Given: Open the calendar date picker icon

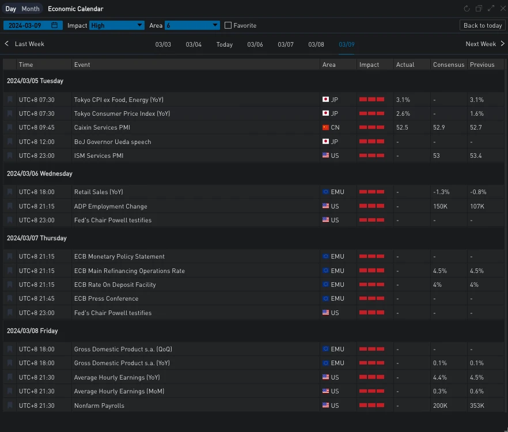Looking at the screenshot, I should (x=55, y=25).
